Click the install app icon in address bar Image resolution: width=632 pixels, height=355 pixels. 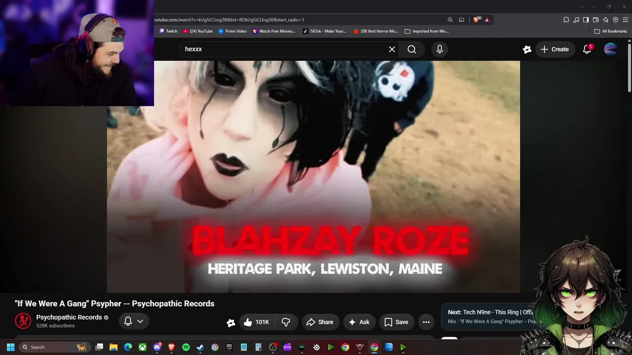click(462, 20)
